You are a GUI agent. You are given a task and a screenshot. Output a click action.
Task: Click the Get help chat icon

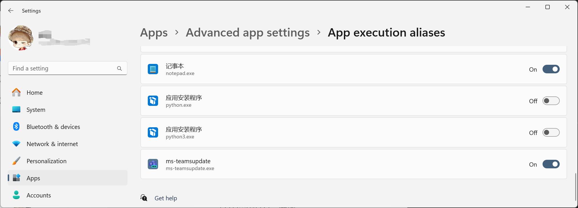[144, 198]
